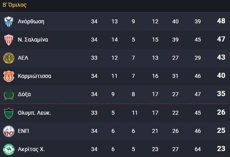Click the Δόξα green emblem
Screen dimensions: 230x157
click(x=9, y=95)
